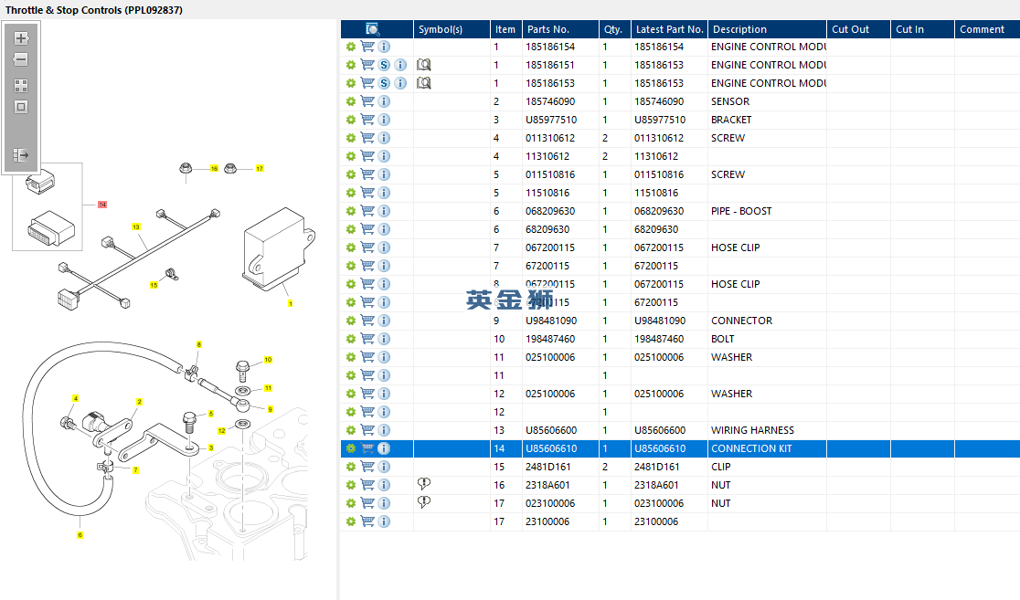The height and width of the screenshot is (600, 1020).
Task: Click Comment column header
Action: (x=987, y=29)
